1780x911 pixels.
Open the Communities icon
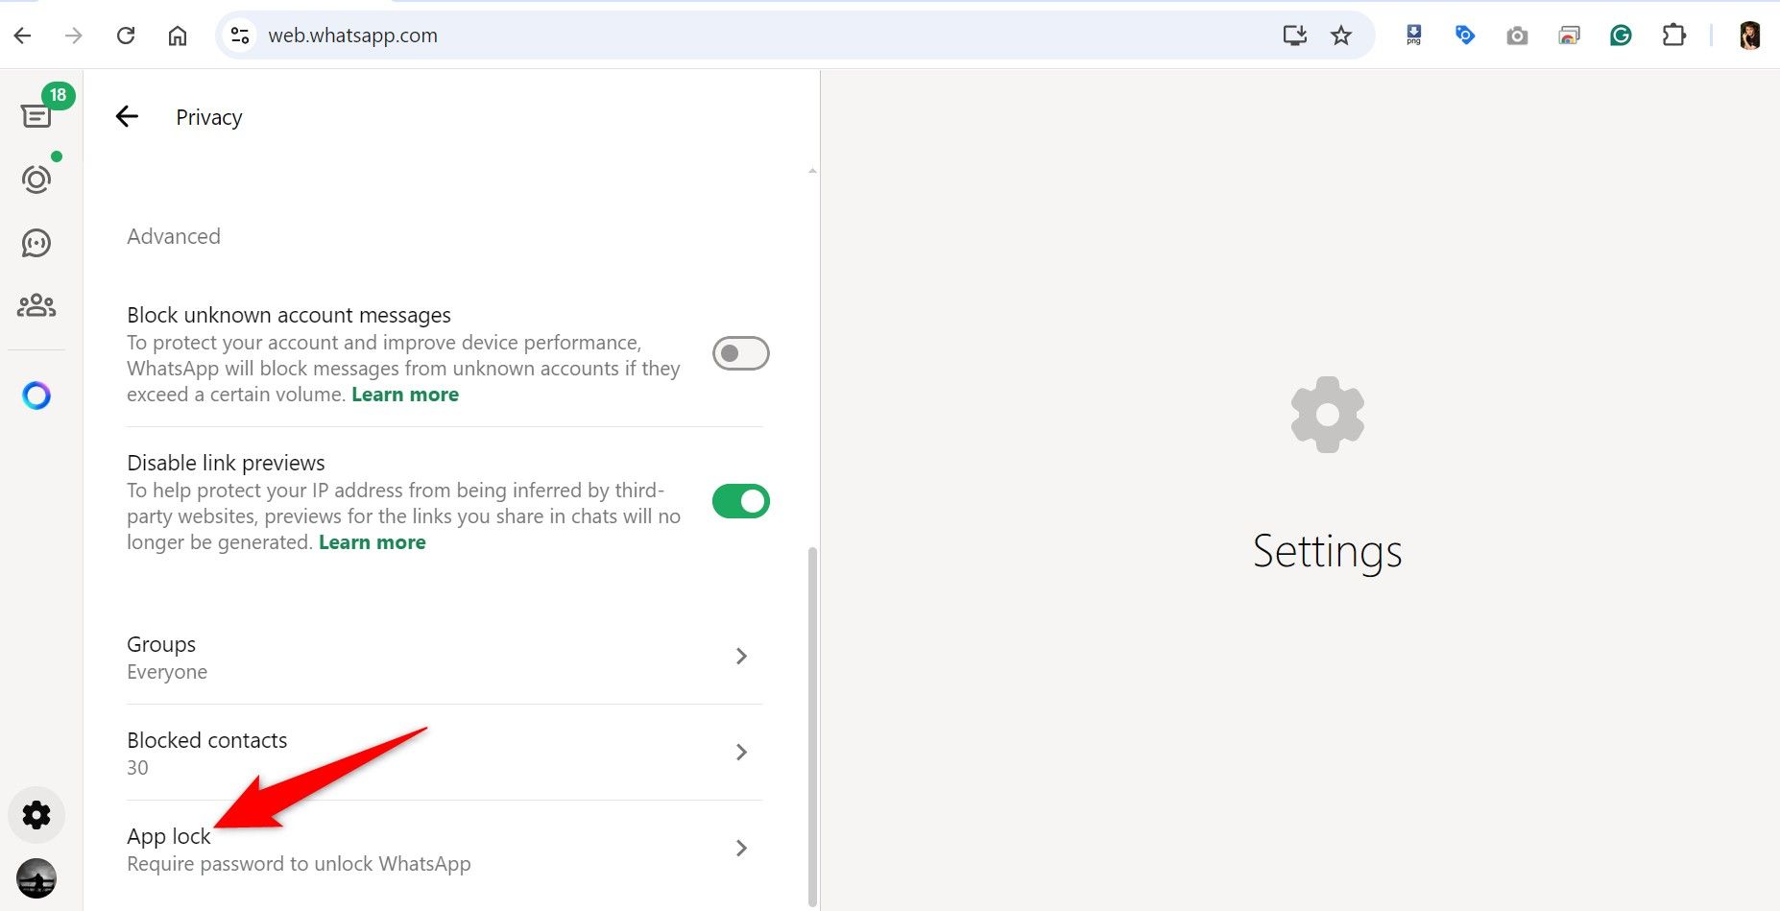[36, 306]
